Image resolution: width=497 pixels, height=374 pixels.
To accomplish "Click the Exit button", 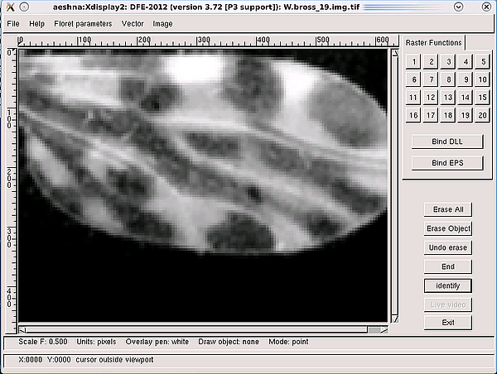I will tap(447, 323).
